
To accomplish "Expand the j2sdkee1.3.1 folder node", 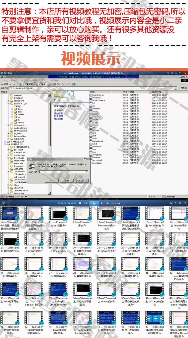I will 9,125.
